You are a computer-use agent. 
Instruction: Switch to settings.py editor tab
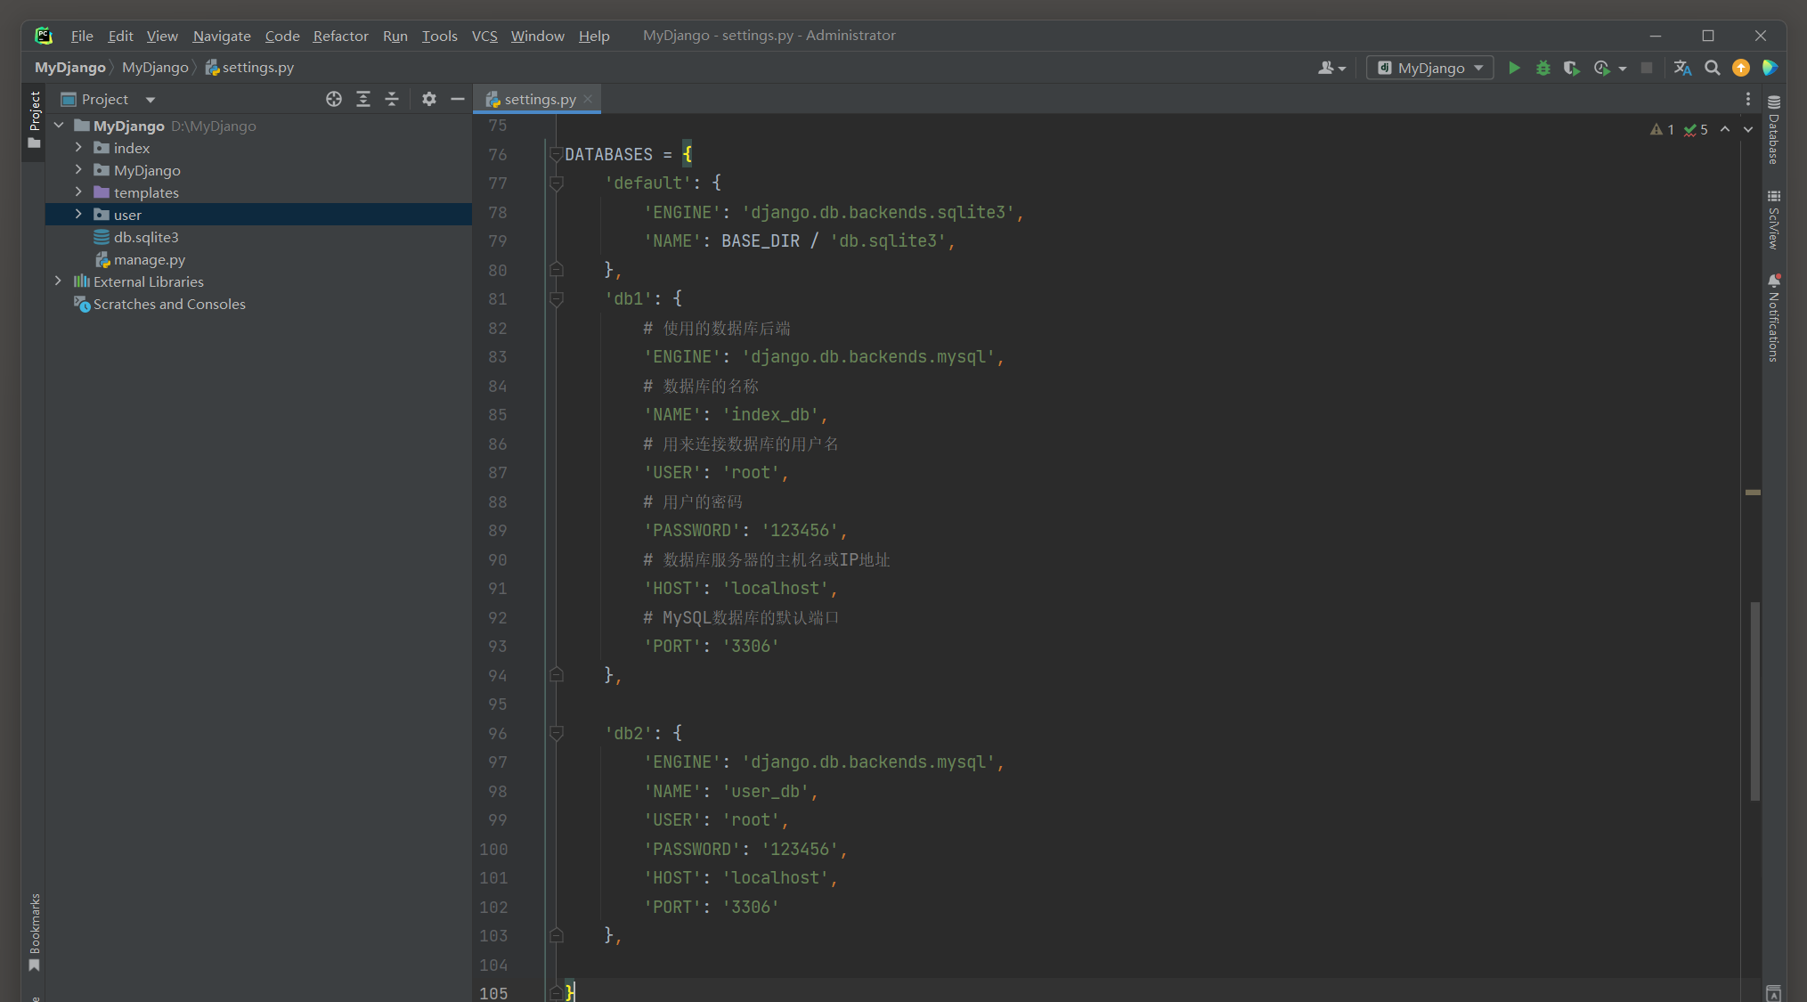pyautogui.click(x=539, y=99)
